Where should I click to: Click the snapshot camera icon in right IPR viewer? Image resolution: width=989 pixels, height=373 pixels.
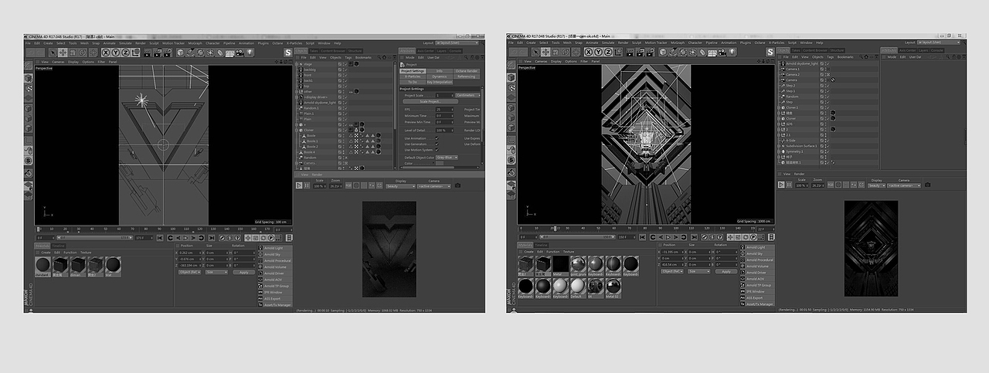[x=928, y=185]
